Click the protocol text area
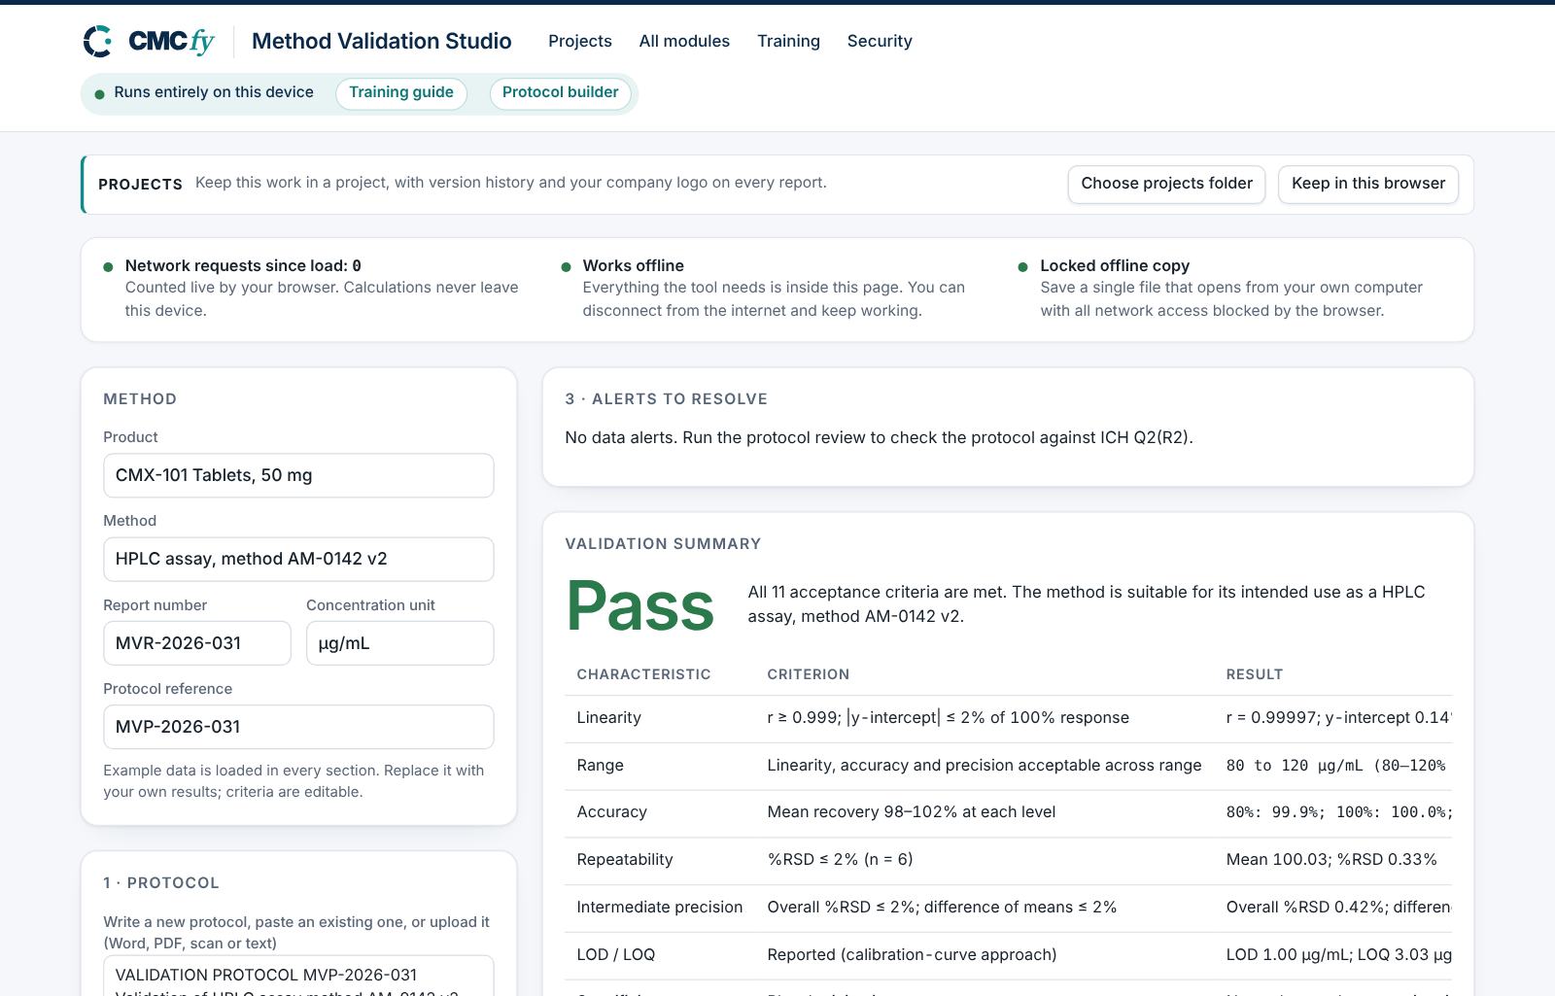The height and width of the screenshot is (996, 1555). point(298,976)
